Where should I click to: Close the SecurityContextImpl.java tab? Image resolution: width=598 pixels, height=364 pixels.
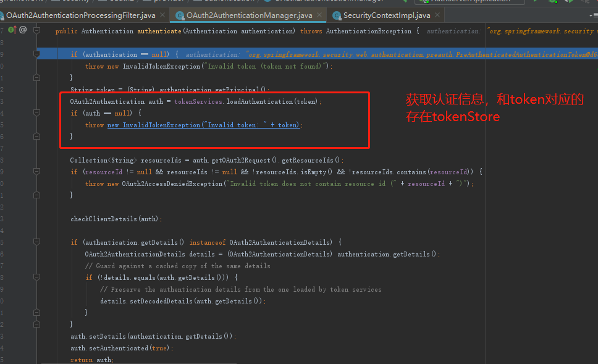[437, 15]
